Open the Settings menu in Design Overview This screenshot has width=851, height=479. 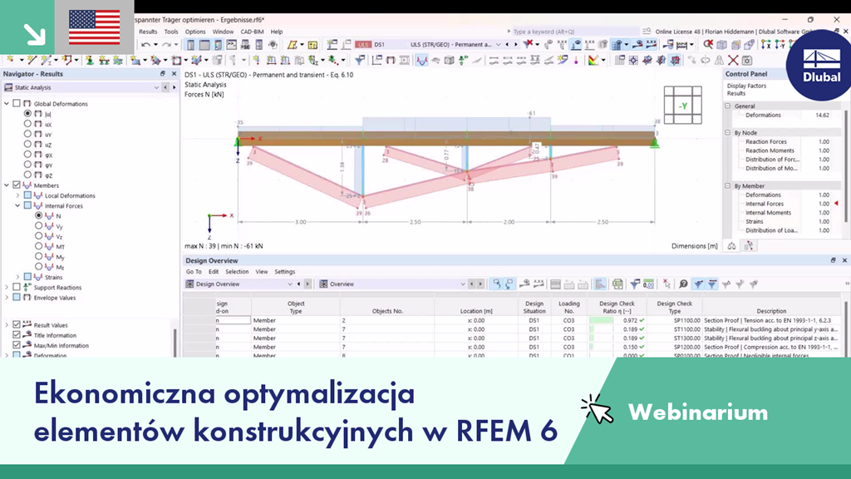tap(284, 272)
